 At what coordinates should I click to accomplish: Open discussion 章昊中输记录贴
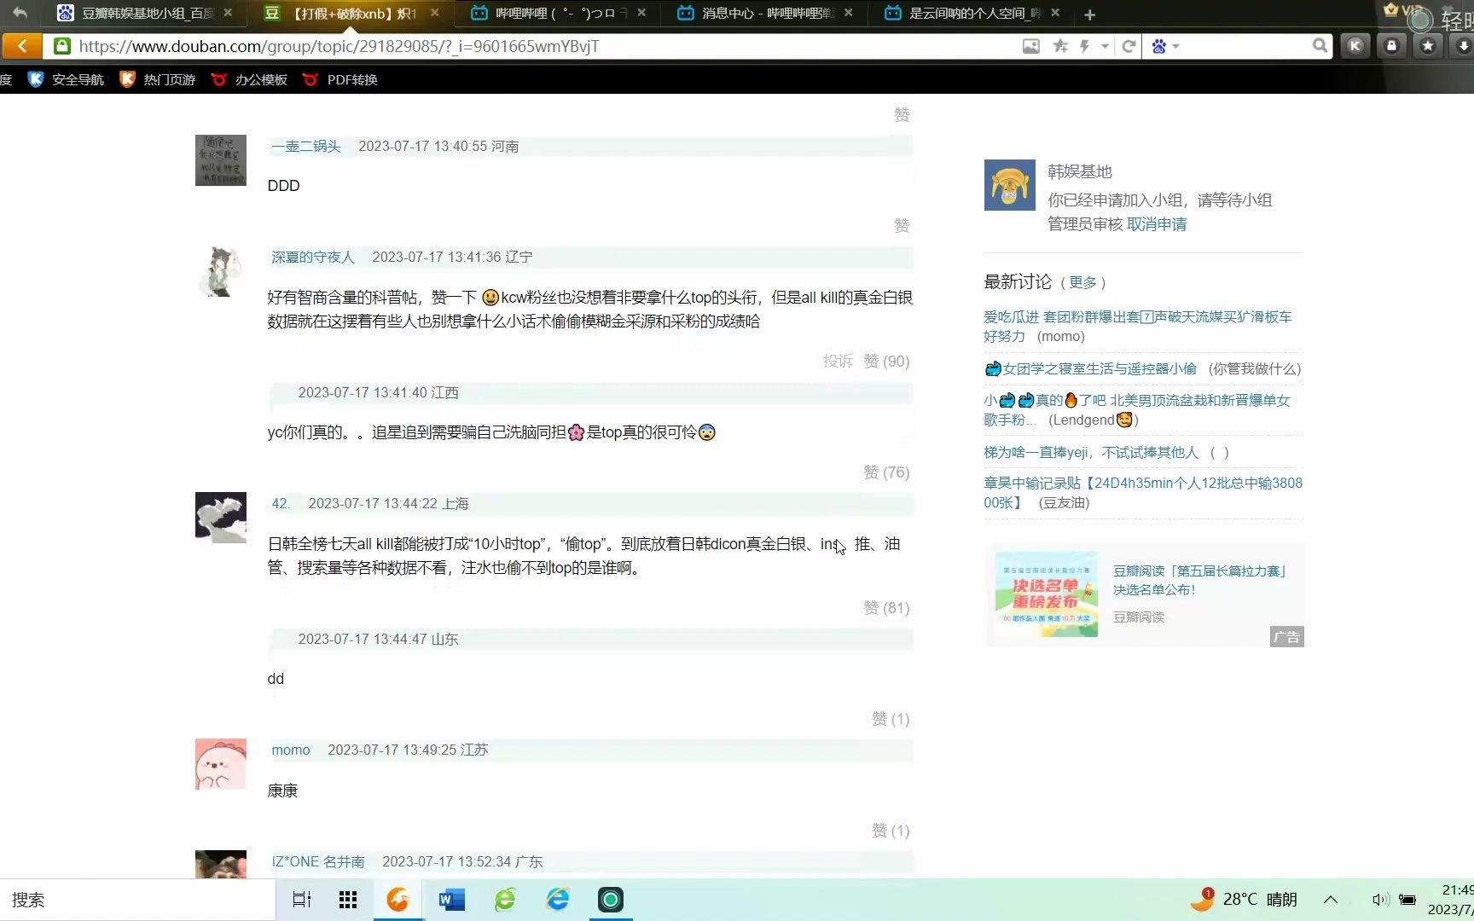1143,492
